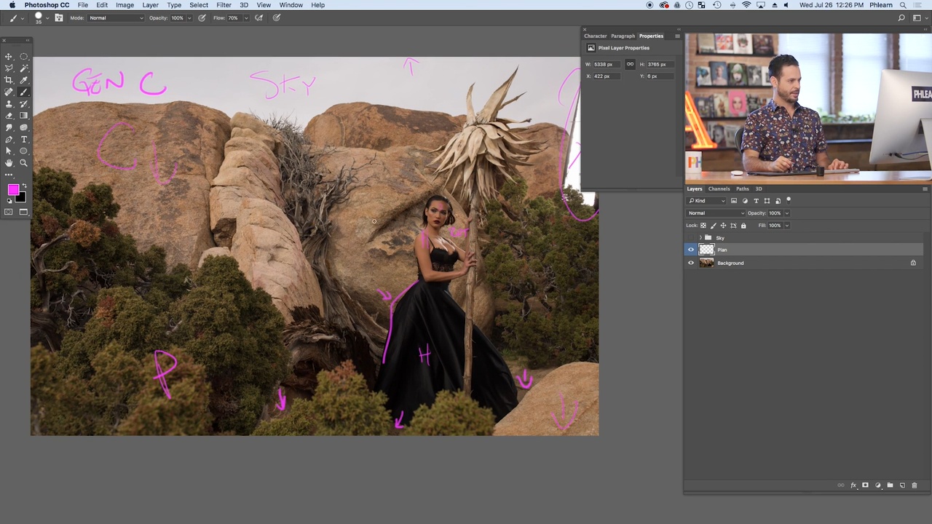Click the Plan layer thumbnail
Viewport: 932px width, 524px height.
pos(706,250)
